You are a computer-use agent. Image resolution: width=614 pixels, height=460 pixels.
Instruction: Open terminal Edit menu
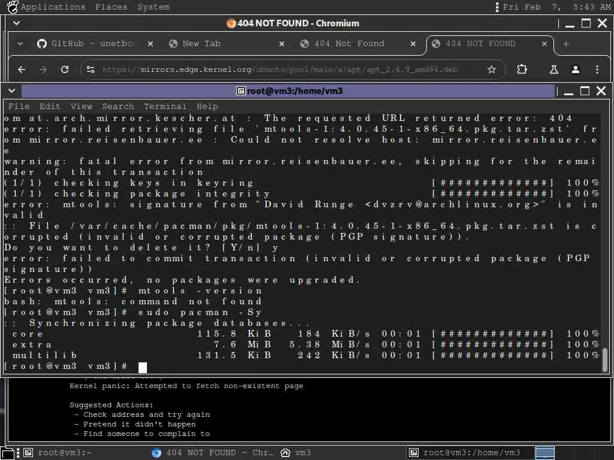pos(50,107)
